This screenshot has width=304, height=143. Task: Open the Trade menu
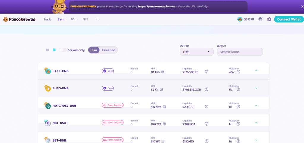pos(47,19)
